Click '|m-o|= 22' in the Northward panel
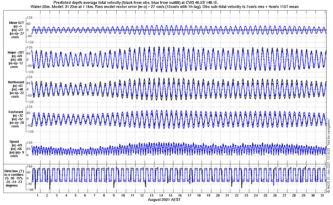333x205 pixels. click(x=16, y=93)
